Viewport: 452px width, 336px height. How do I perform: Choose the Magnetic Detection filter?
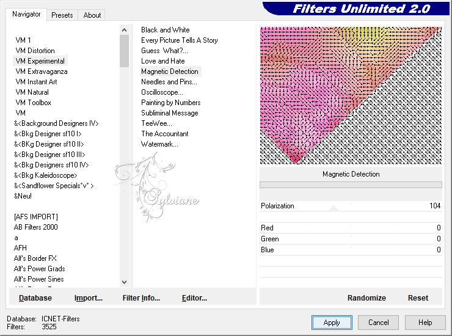[x=170, y=71]
